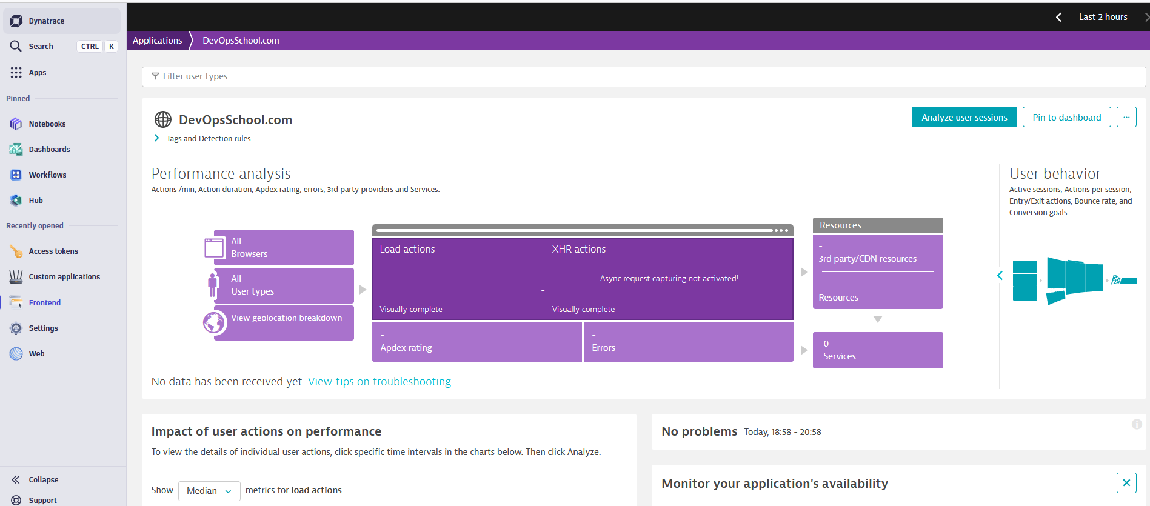
Task: Open Custom applications in sidebar
Action: point(64,277)
